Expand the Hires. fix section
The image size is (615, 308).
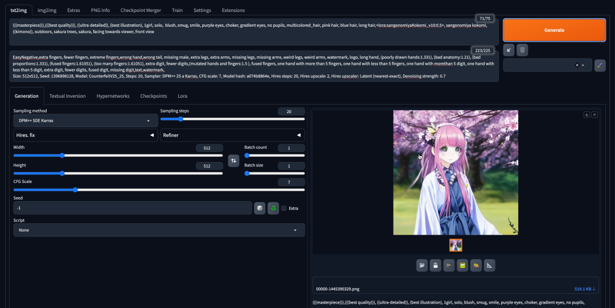click(85, 135)
